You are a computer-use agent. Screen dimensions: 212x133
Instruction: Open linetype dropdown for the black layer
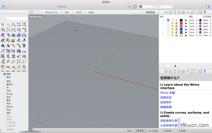(193, 20)
